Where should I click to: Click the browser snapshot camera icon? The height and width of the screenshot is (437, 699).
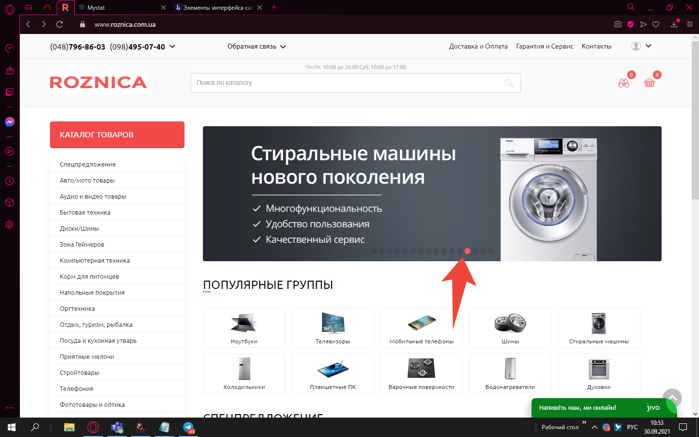click(617, 24)
